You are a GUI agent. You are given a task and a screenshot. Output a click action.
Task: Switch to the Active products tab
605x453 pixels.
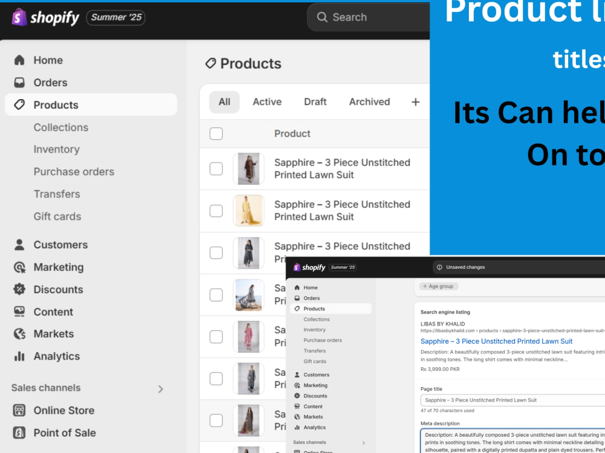pyautogui.click(x=267, y=102)
